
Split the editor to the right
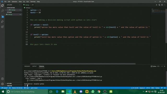pyautogui.click(x=162, y=5)
